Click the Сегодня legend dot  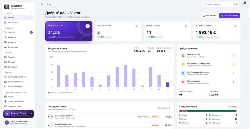[49, 93]
